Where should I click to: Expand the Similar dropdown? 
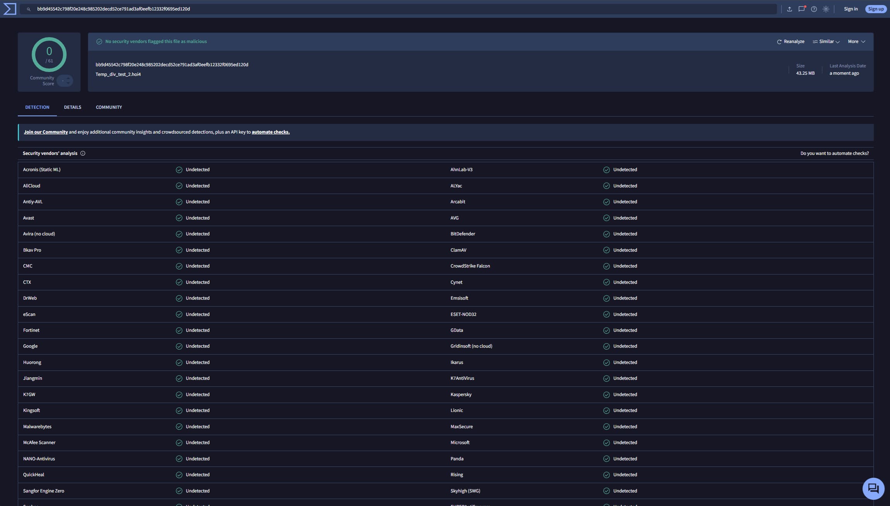pyautogui.click(x=826, y=41)
